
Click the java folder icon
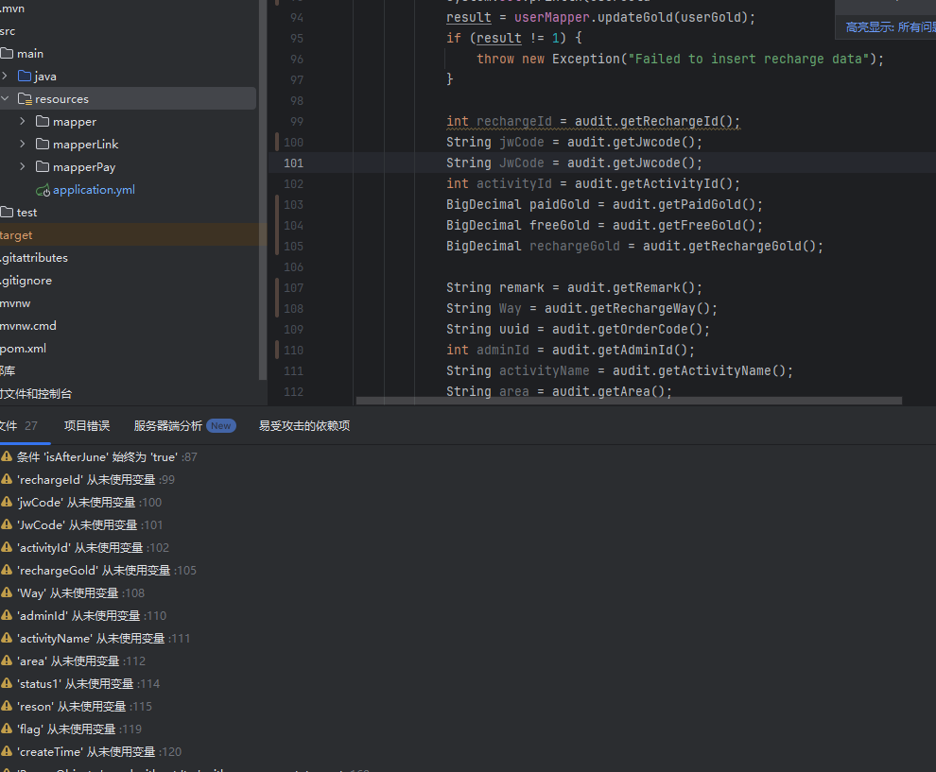[x=25, y=76]
